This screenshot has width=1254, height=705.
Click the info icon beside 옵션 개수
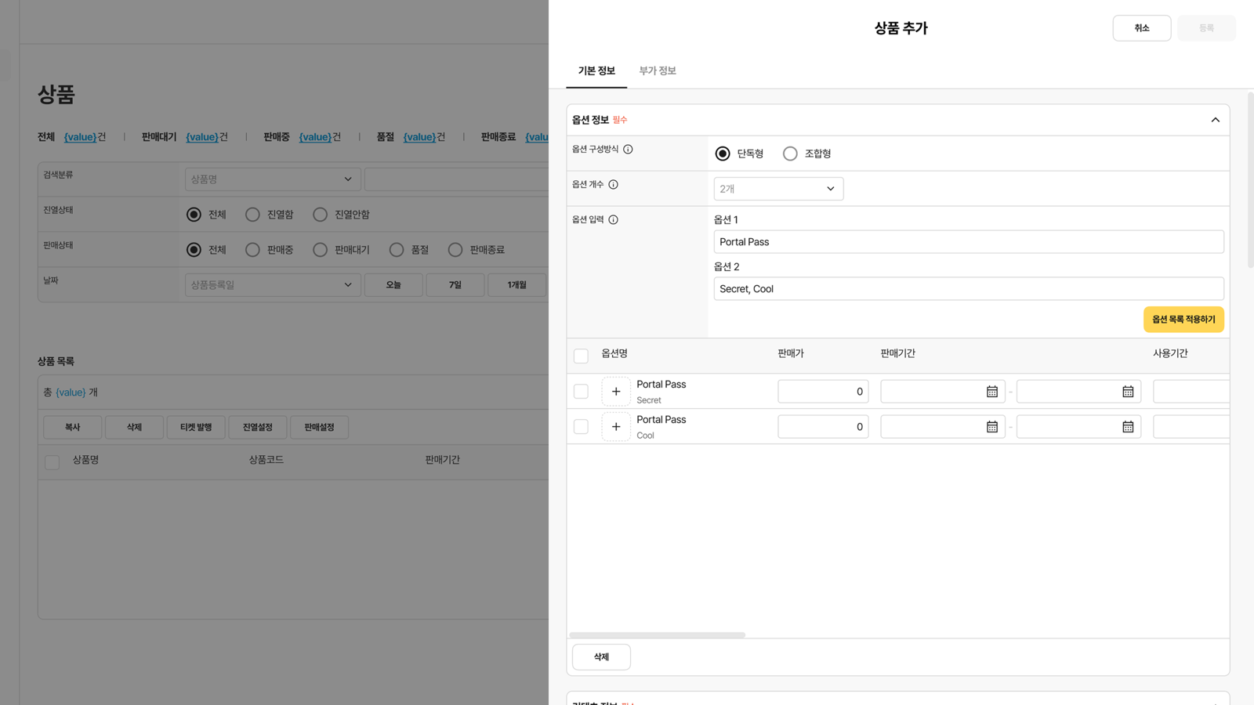pos(614,185)
